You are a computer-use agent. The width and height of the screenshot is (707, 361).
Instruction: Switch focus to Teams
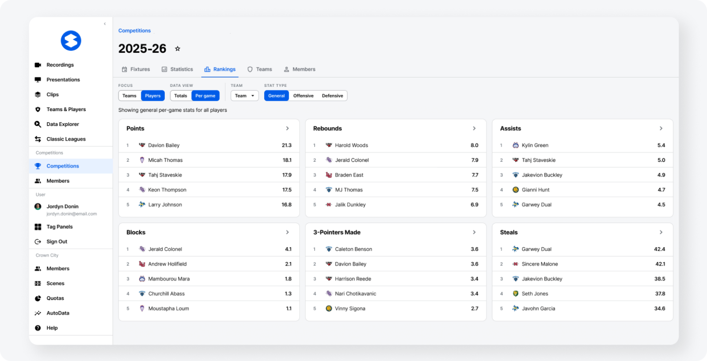click(129, 96)
